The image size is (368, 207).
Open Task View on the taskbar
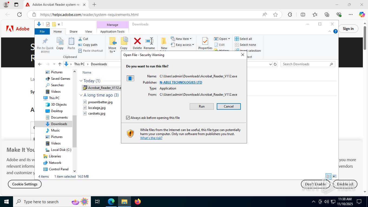(97, 202)
